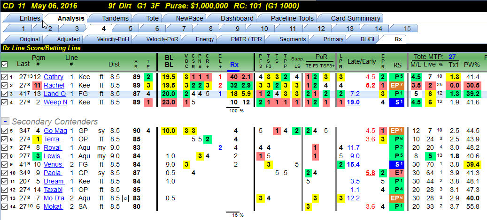
Task: Click the 39.4 PW% value for Venus
Action: [x=472, y=165]
